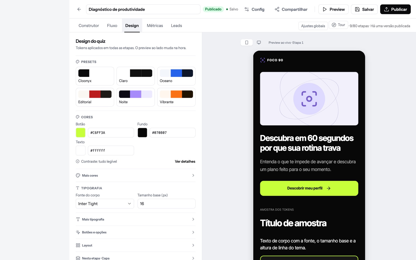Open the Fundo color swatch
The width and height of the screenshot is (416, 260).
[x=142, y=133]
